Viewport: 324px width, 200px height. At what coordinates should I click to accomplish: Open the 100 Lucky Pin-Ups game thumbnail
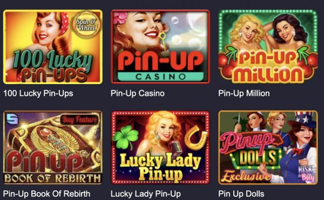[x=53, y=47]
